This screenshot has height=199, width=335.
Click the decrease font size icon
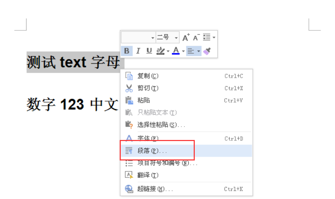pyautogui.click(x=196, y=37)
